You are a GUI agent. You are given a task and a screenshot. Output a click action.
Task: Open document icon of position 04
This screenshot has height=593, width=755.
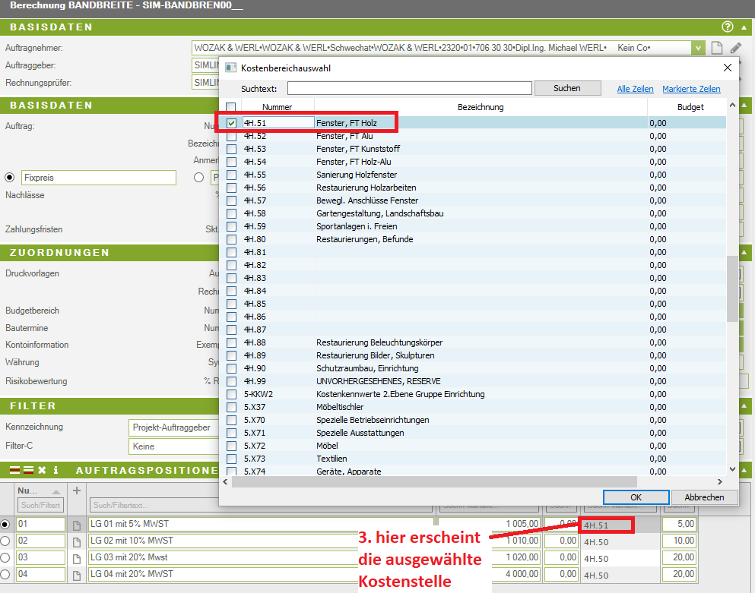pos(76,575)
